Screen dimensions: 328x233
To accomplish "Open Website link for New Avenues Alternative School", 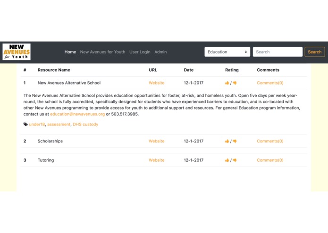I will tap(157, 83).
